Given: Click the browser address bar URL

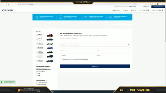Looking at the screenshot, I should point(27,4).
